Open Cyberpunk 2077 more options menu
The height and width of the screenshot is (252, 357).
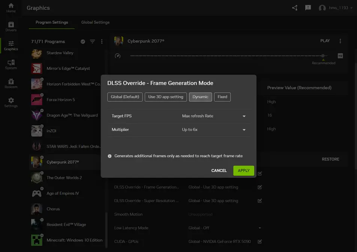pyautogui.click(x=340, y=41)
